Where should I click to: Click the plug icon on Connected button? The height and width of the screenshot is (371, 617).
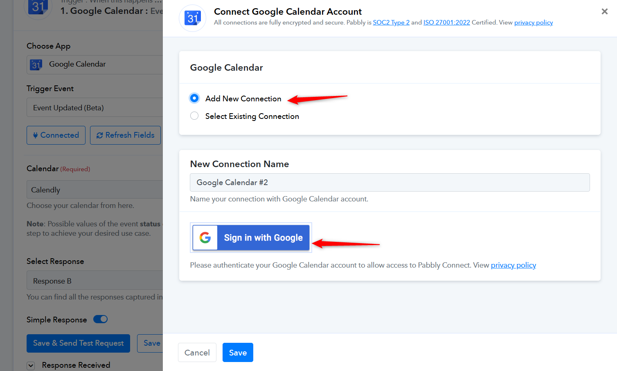point(36,135)
